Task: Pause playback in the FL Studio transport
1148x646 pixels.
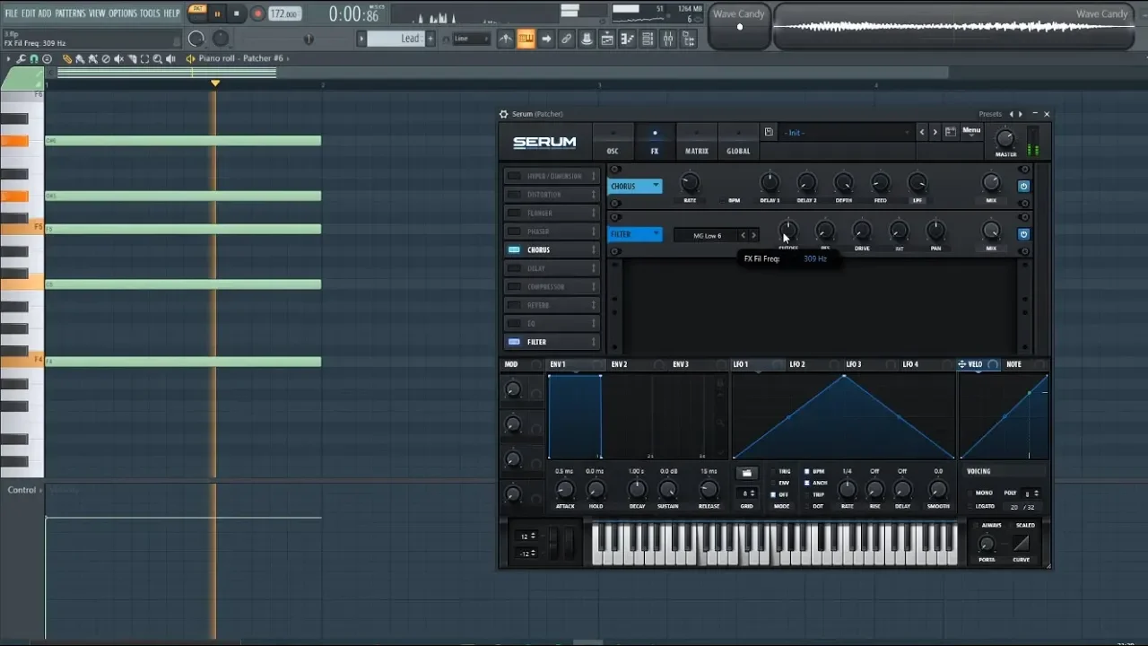Action: [x=217, y=13]
